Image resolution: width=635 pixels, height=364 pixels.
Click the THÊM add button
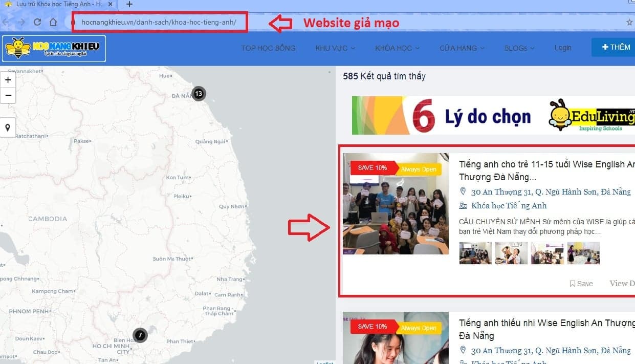point(613,47)
